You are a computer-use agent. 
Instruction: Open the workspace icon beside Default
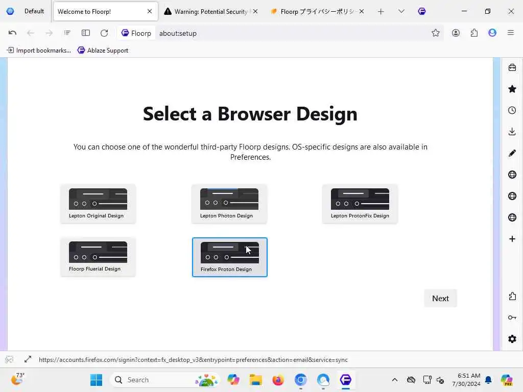pyautogui.click(x=10, y=11)
